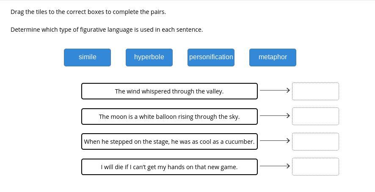The height and width of the screenshot is (192, 375).
Task: Click arrow next to cucumber sentence
Action: click(x=275, y=140)
